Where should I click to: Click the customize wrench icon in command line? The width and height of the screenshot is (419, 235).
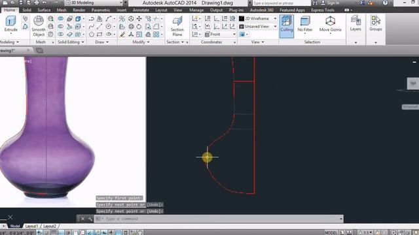tap(90, 219)
